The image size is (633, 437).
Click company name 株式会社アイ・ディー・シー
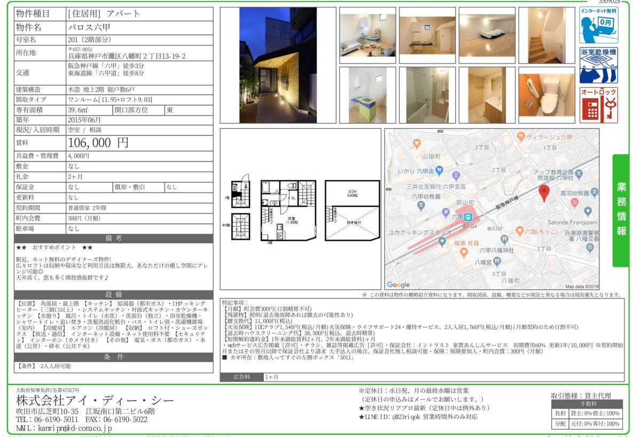(x=95, y=401)
